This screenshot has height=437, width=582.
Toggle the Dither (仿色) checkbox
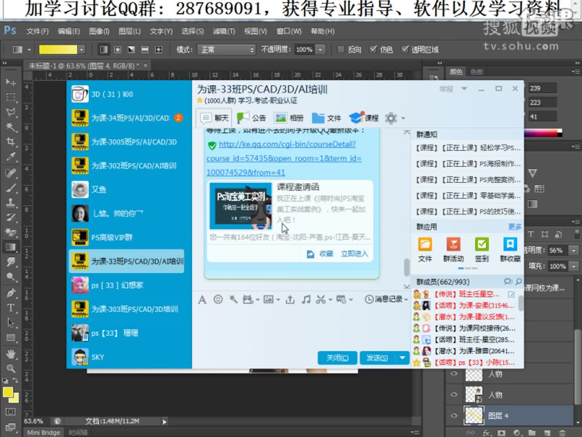point(373,49)
